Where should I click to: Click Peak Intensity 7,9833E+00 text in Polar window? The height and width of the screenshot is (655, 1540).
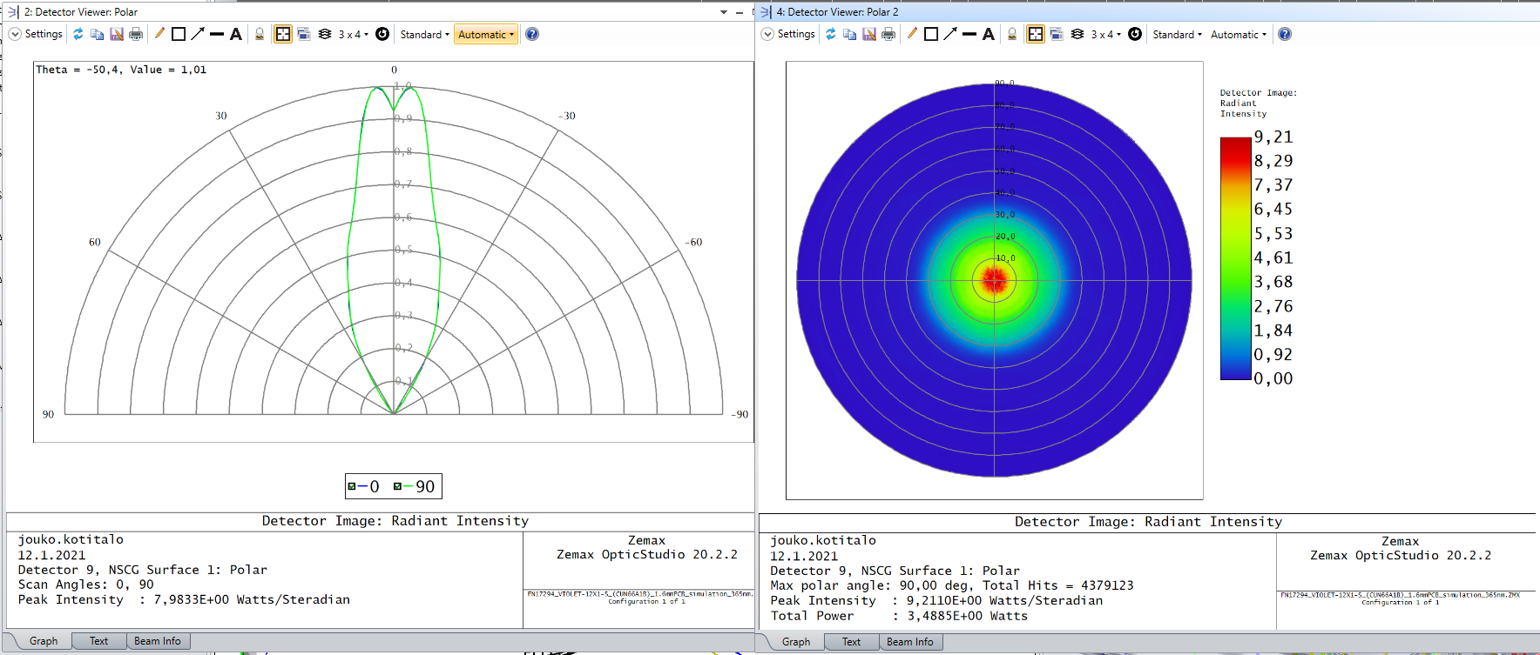coord(184,599)
